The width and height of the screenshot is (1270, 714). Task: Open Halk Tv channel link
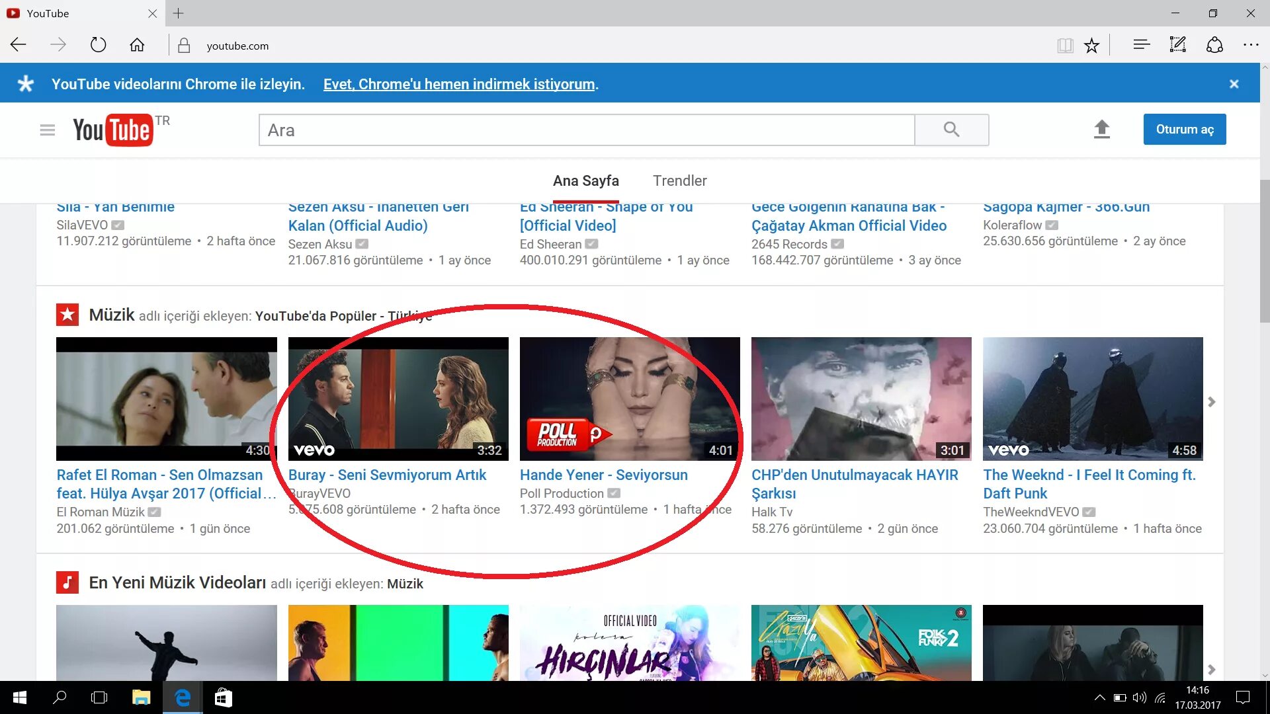point(772,512)
